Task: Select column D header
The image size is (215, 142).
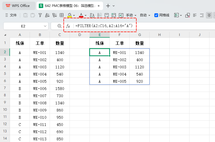Action: 80,35
